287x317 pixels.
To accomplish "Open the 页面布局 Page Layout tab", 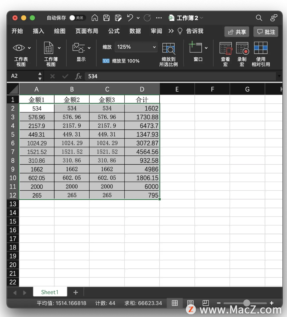I will point(87,31).
